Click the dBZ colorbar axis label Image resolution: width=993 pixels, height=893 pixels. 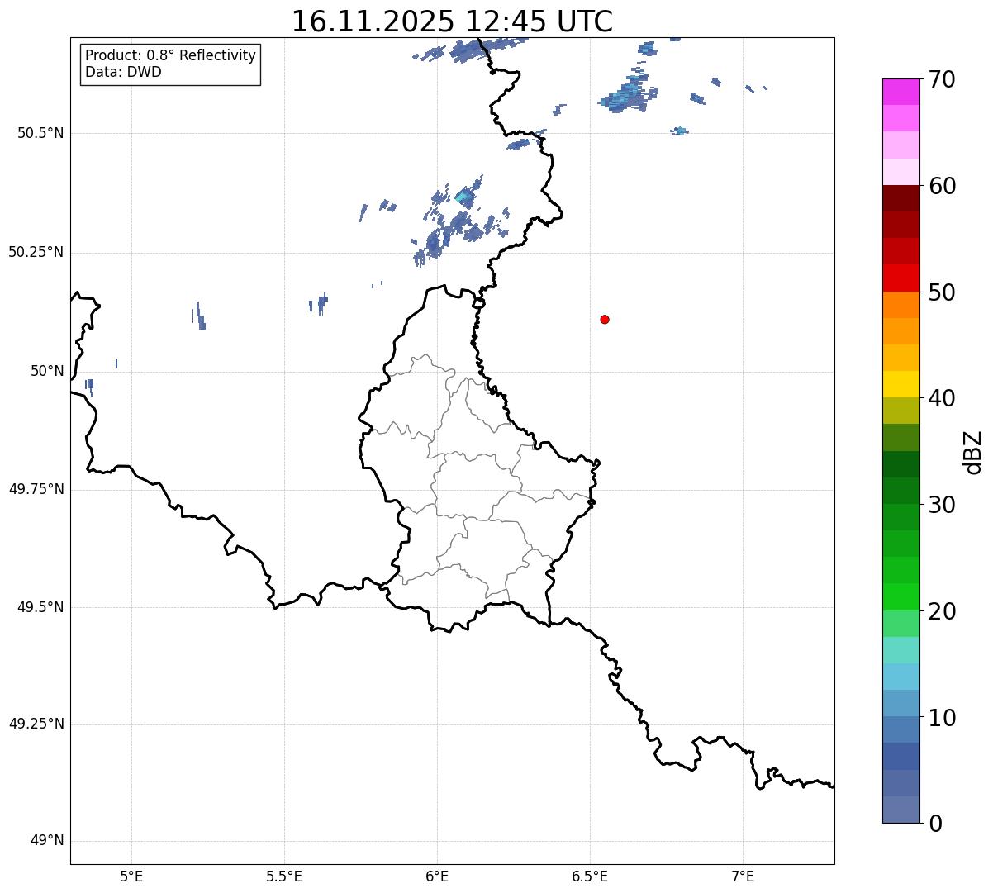click(x=973, y=452)
